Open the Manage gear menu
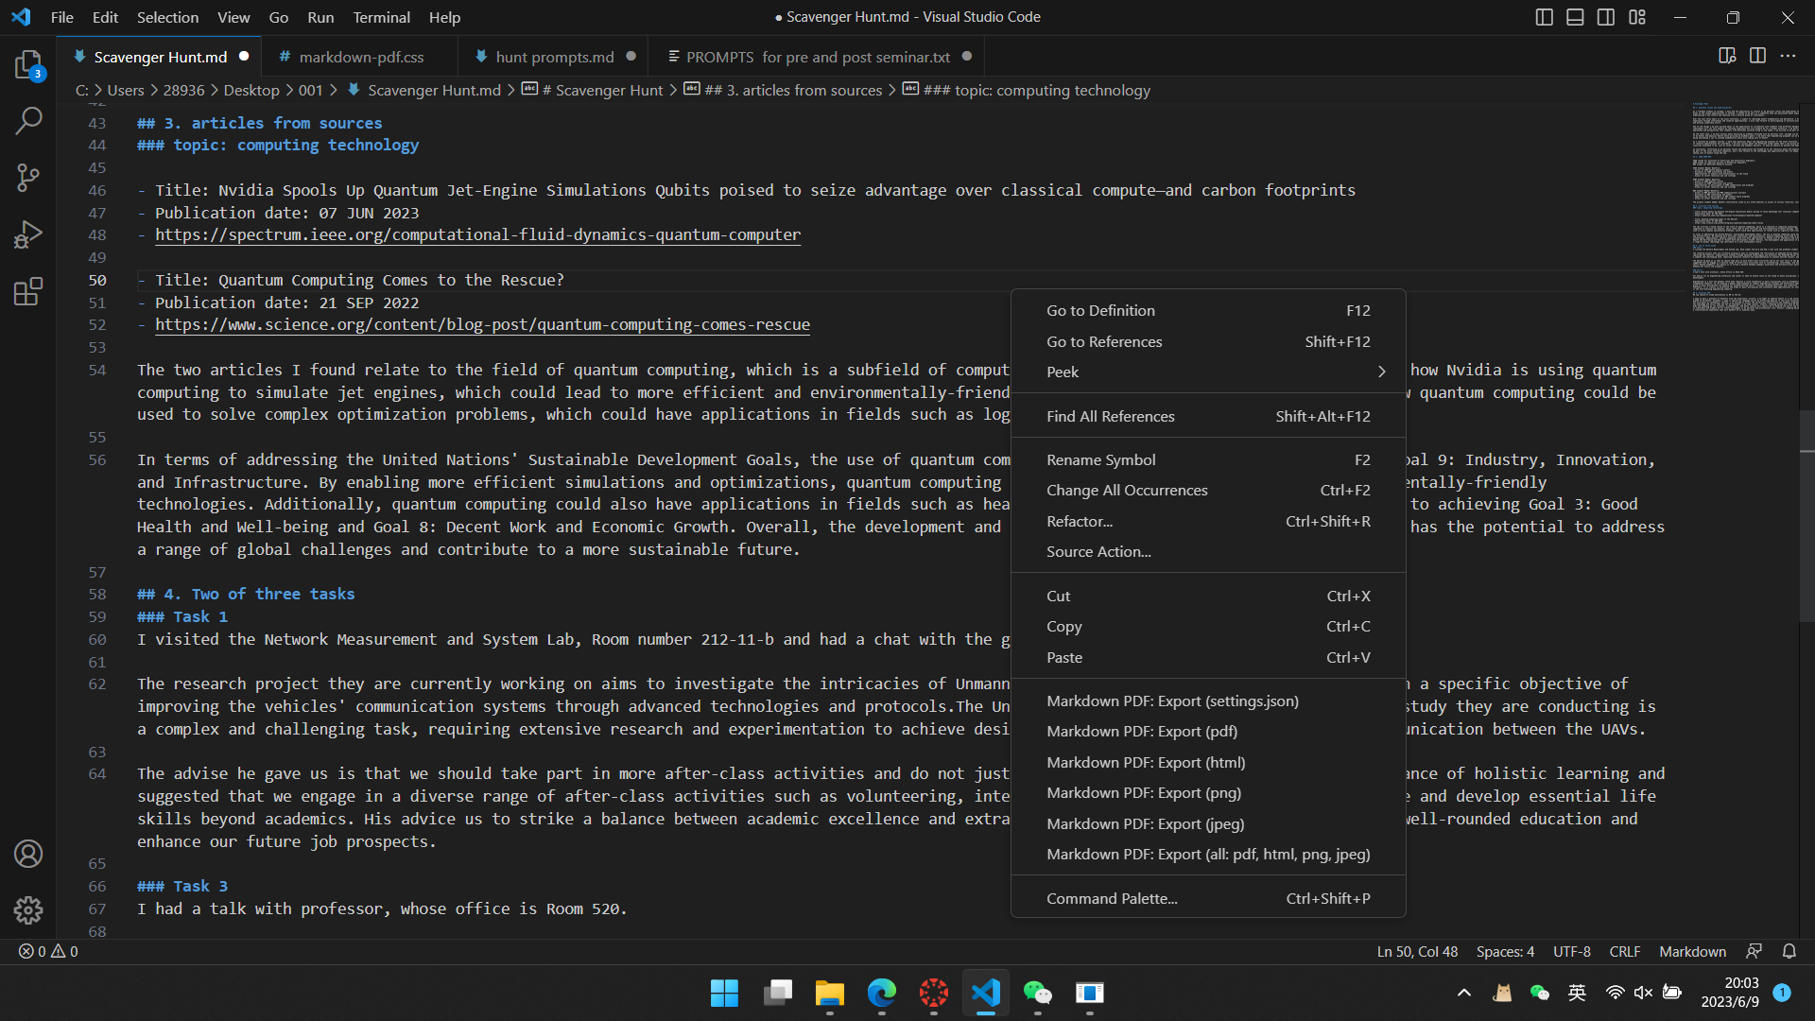This screenshot has width=1815, height=1021. (28, 909)
